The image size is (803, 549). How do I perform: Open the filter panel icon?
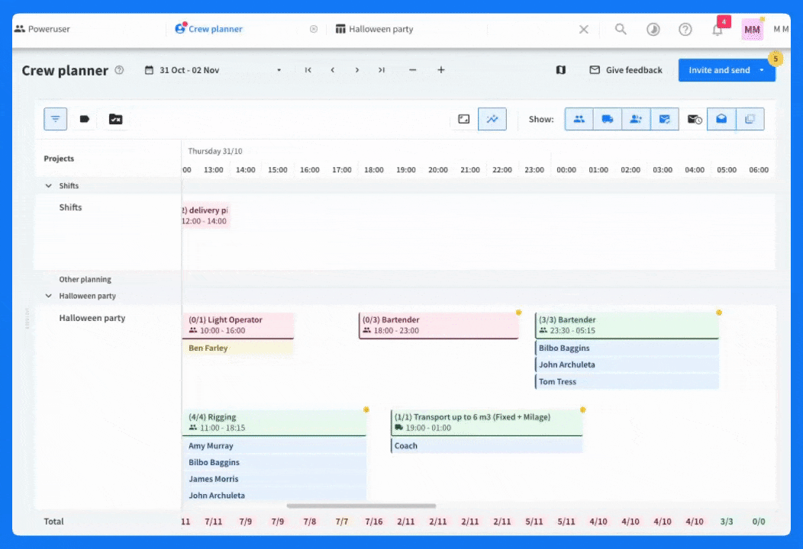coord(55,119)
